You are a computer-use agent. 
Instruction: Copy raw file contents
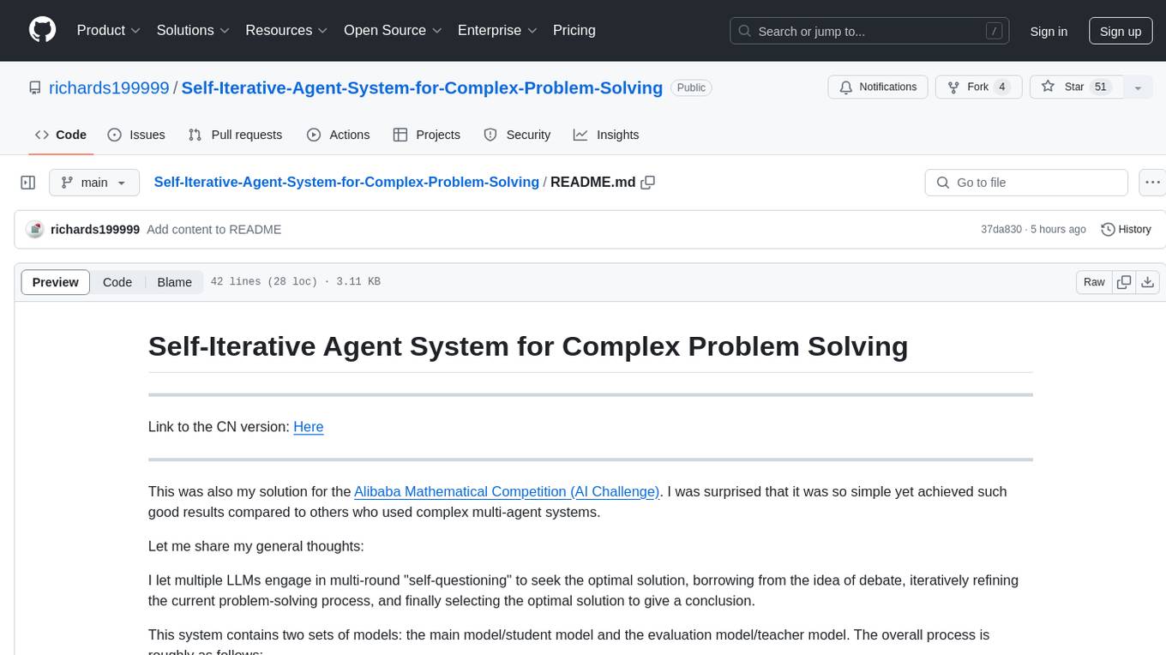click(x=1124, y=282)
